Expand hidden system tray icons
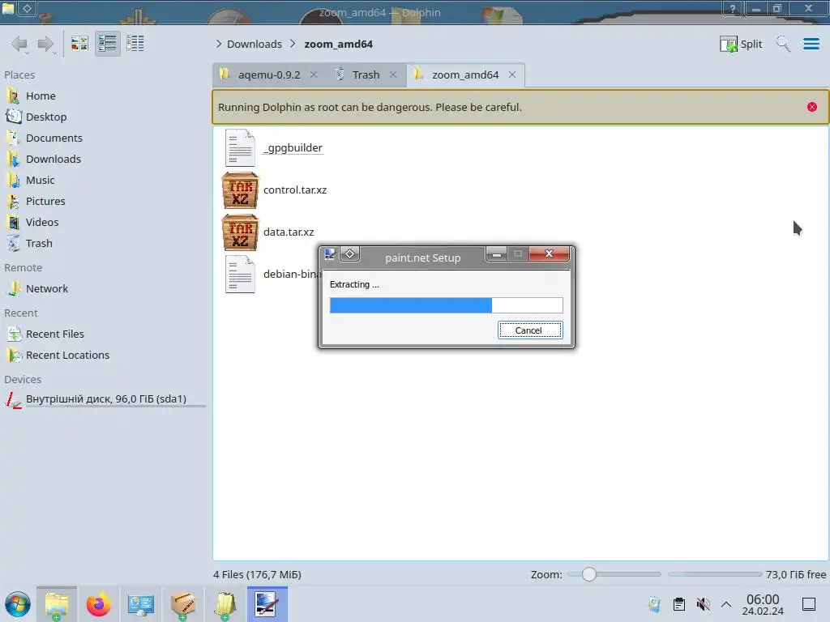The width and height of the screenshot is (830, 622). coord(726,604)
